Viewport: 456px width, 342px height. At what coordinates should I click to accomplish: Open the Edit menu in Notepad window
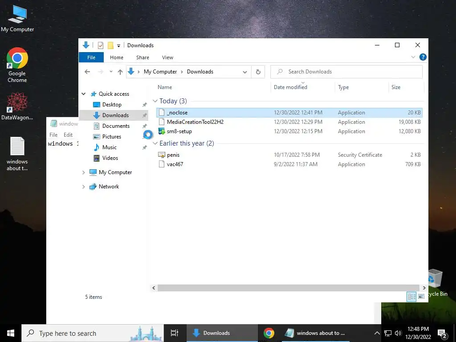coord(68,134)
